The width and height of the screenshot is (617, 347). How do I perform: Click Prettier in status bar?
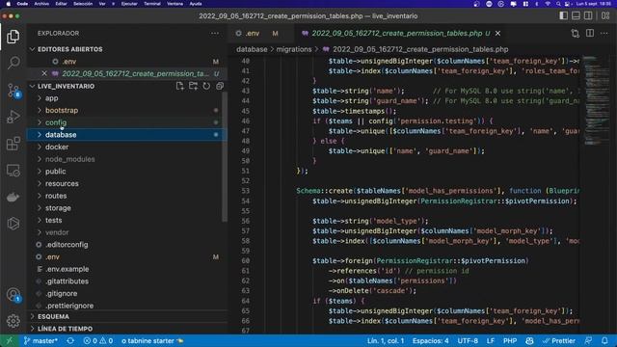click(559, 340)
